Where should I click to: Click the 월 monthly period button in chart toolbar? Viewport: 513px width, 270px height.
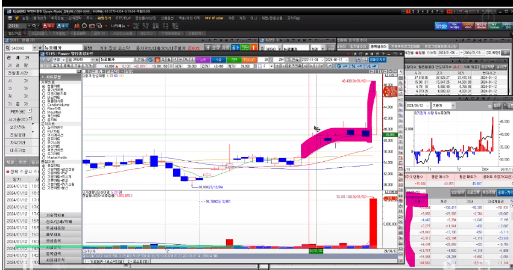(169, 60)
